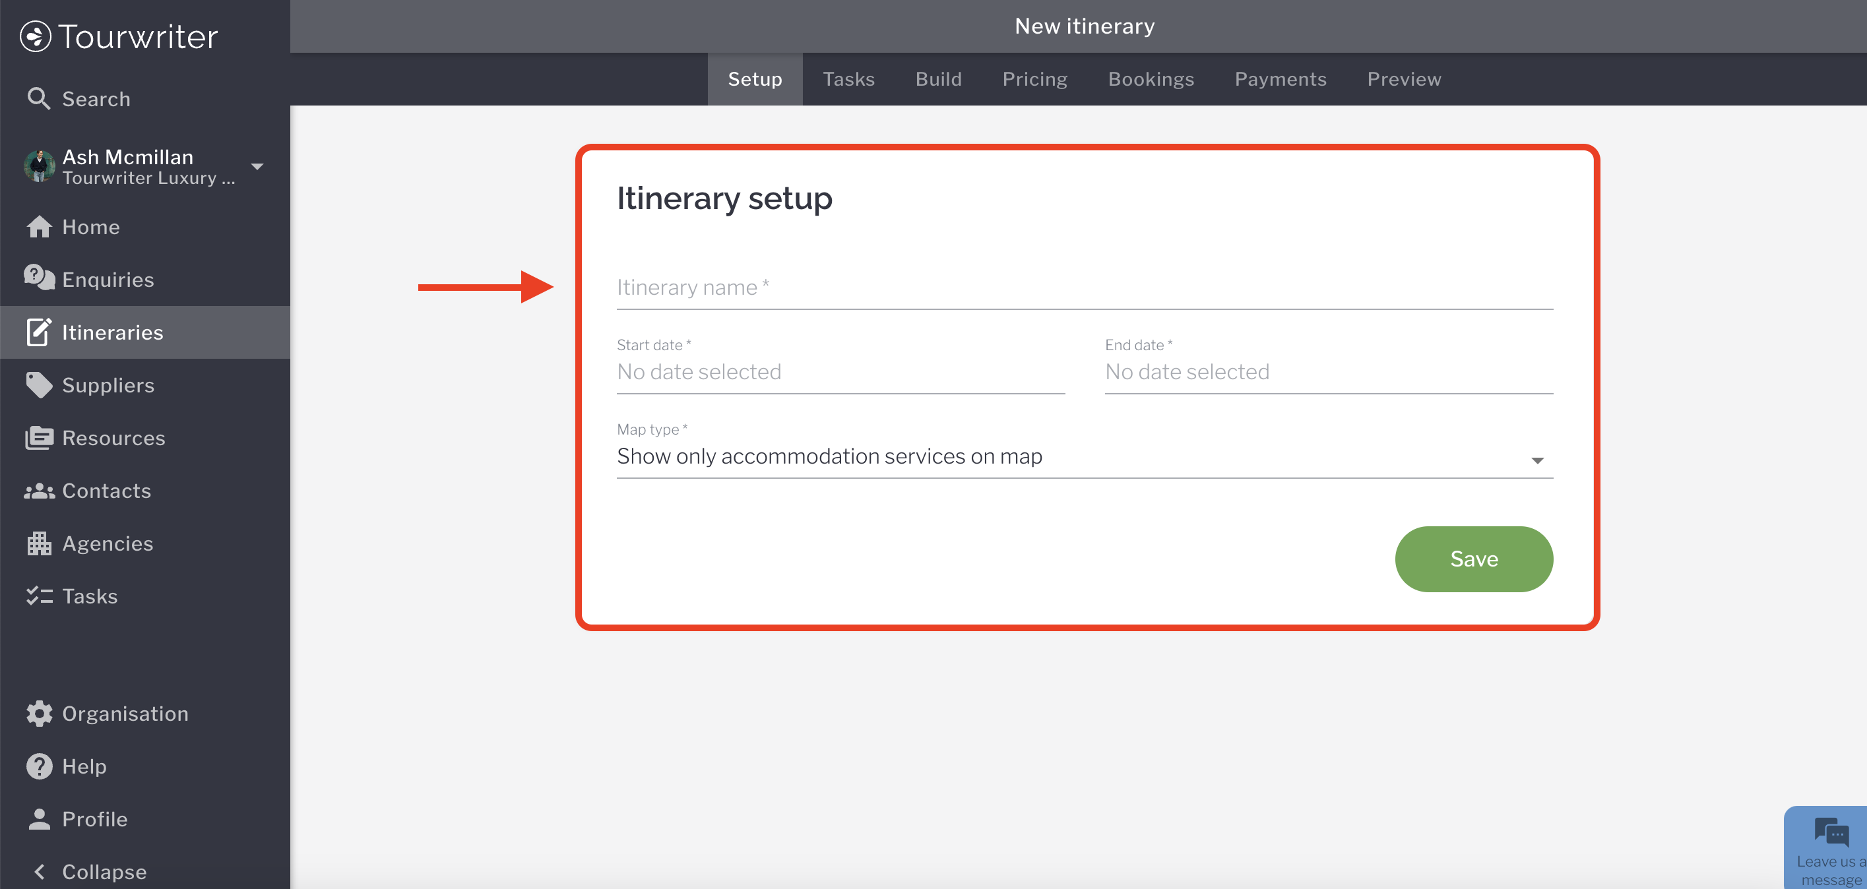Go to Home using house icon
The height and width of the screenshot is (889, 1867).
[39, 227]
